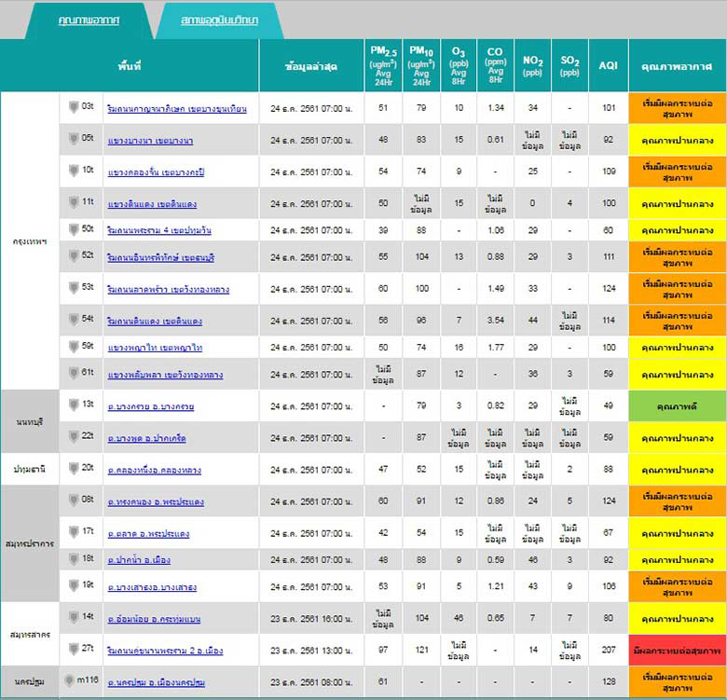Click the station 13t shield icon
The image size is (727, 700).
75,405
